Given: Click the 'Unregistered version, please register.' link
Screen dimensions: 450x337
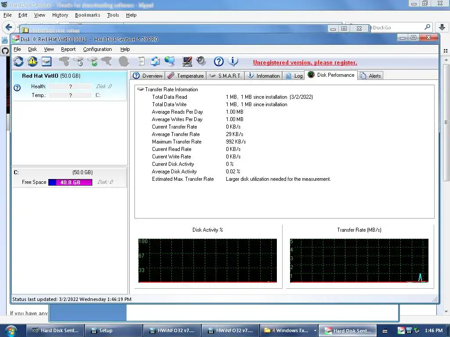Looking at the screenshot, I should [x=305, y=62].
